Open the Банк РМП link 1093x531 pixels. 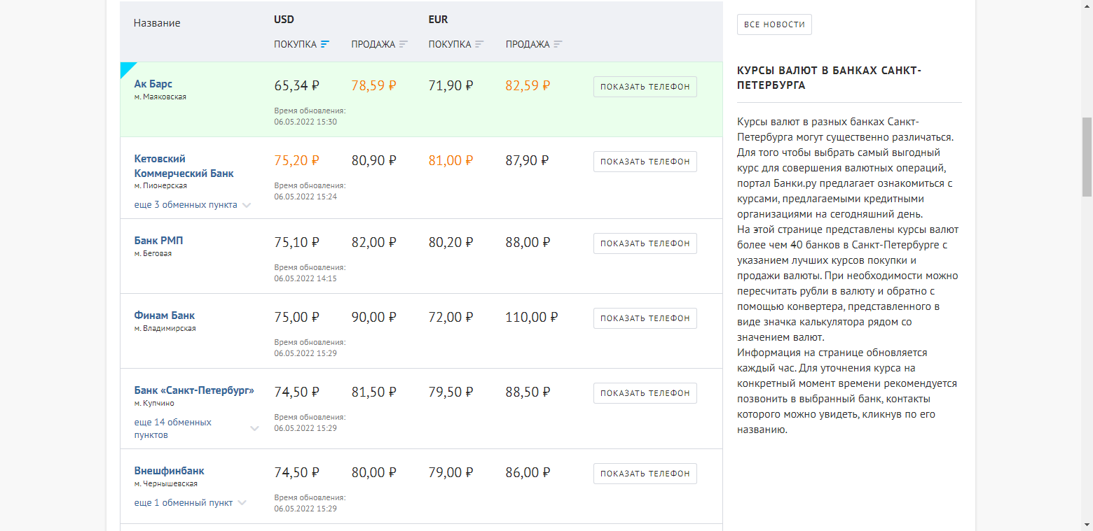coord(158,241)
